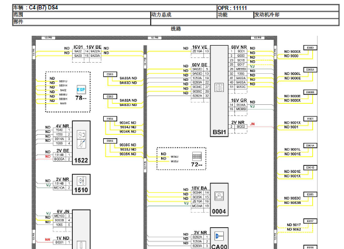Click wire label 9A02A ND

[128, 100]
